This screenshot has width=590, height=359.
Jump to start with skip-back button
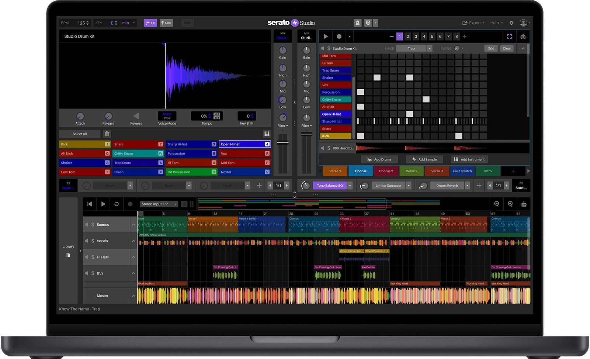click(90, 204)
